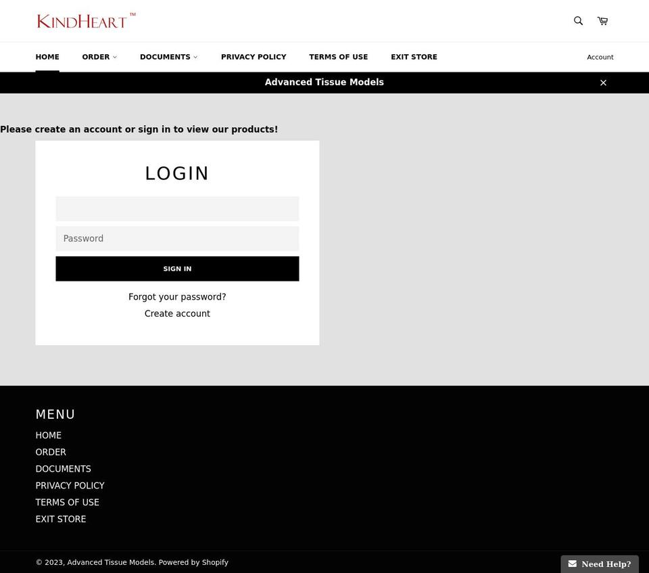The image size is (649, 573).
Task: Open the Need Help support widget
Action: click(x=599, y=564)
